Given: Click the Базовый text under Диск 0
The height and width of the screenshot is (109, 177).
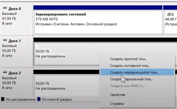Looking at the screenshot, I should coord(9,14).
